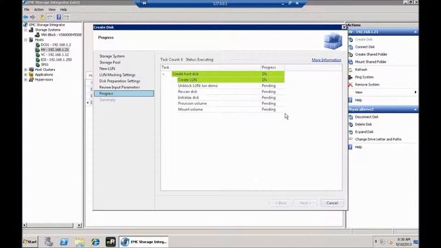The width and height of the screenshot is (441, 248).
Task: Click the tree pane scroll left arrow
Action: [25, 225]
